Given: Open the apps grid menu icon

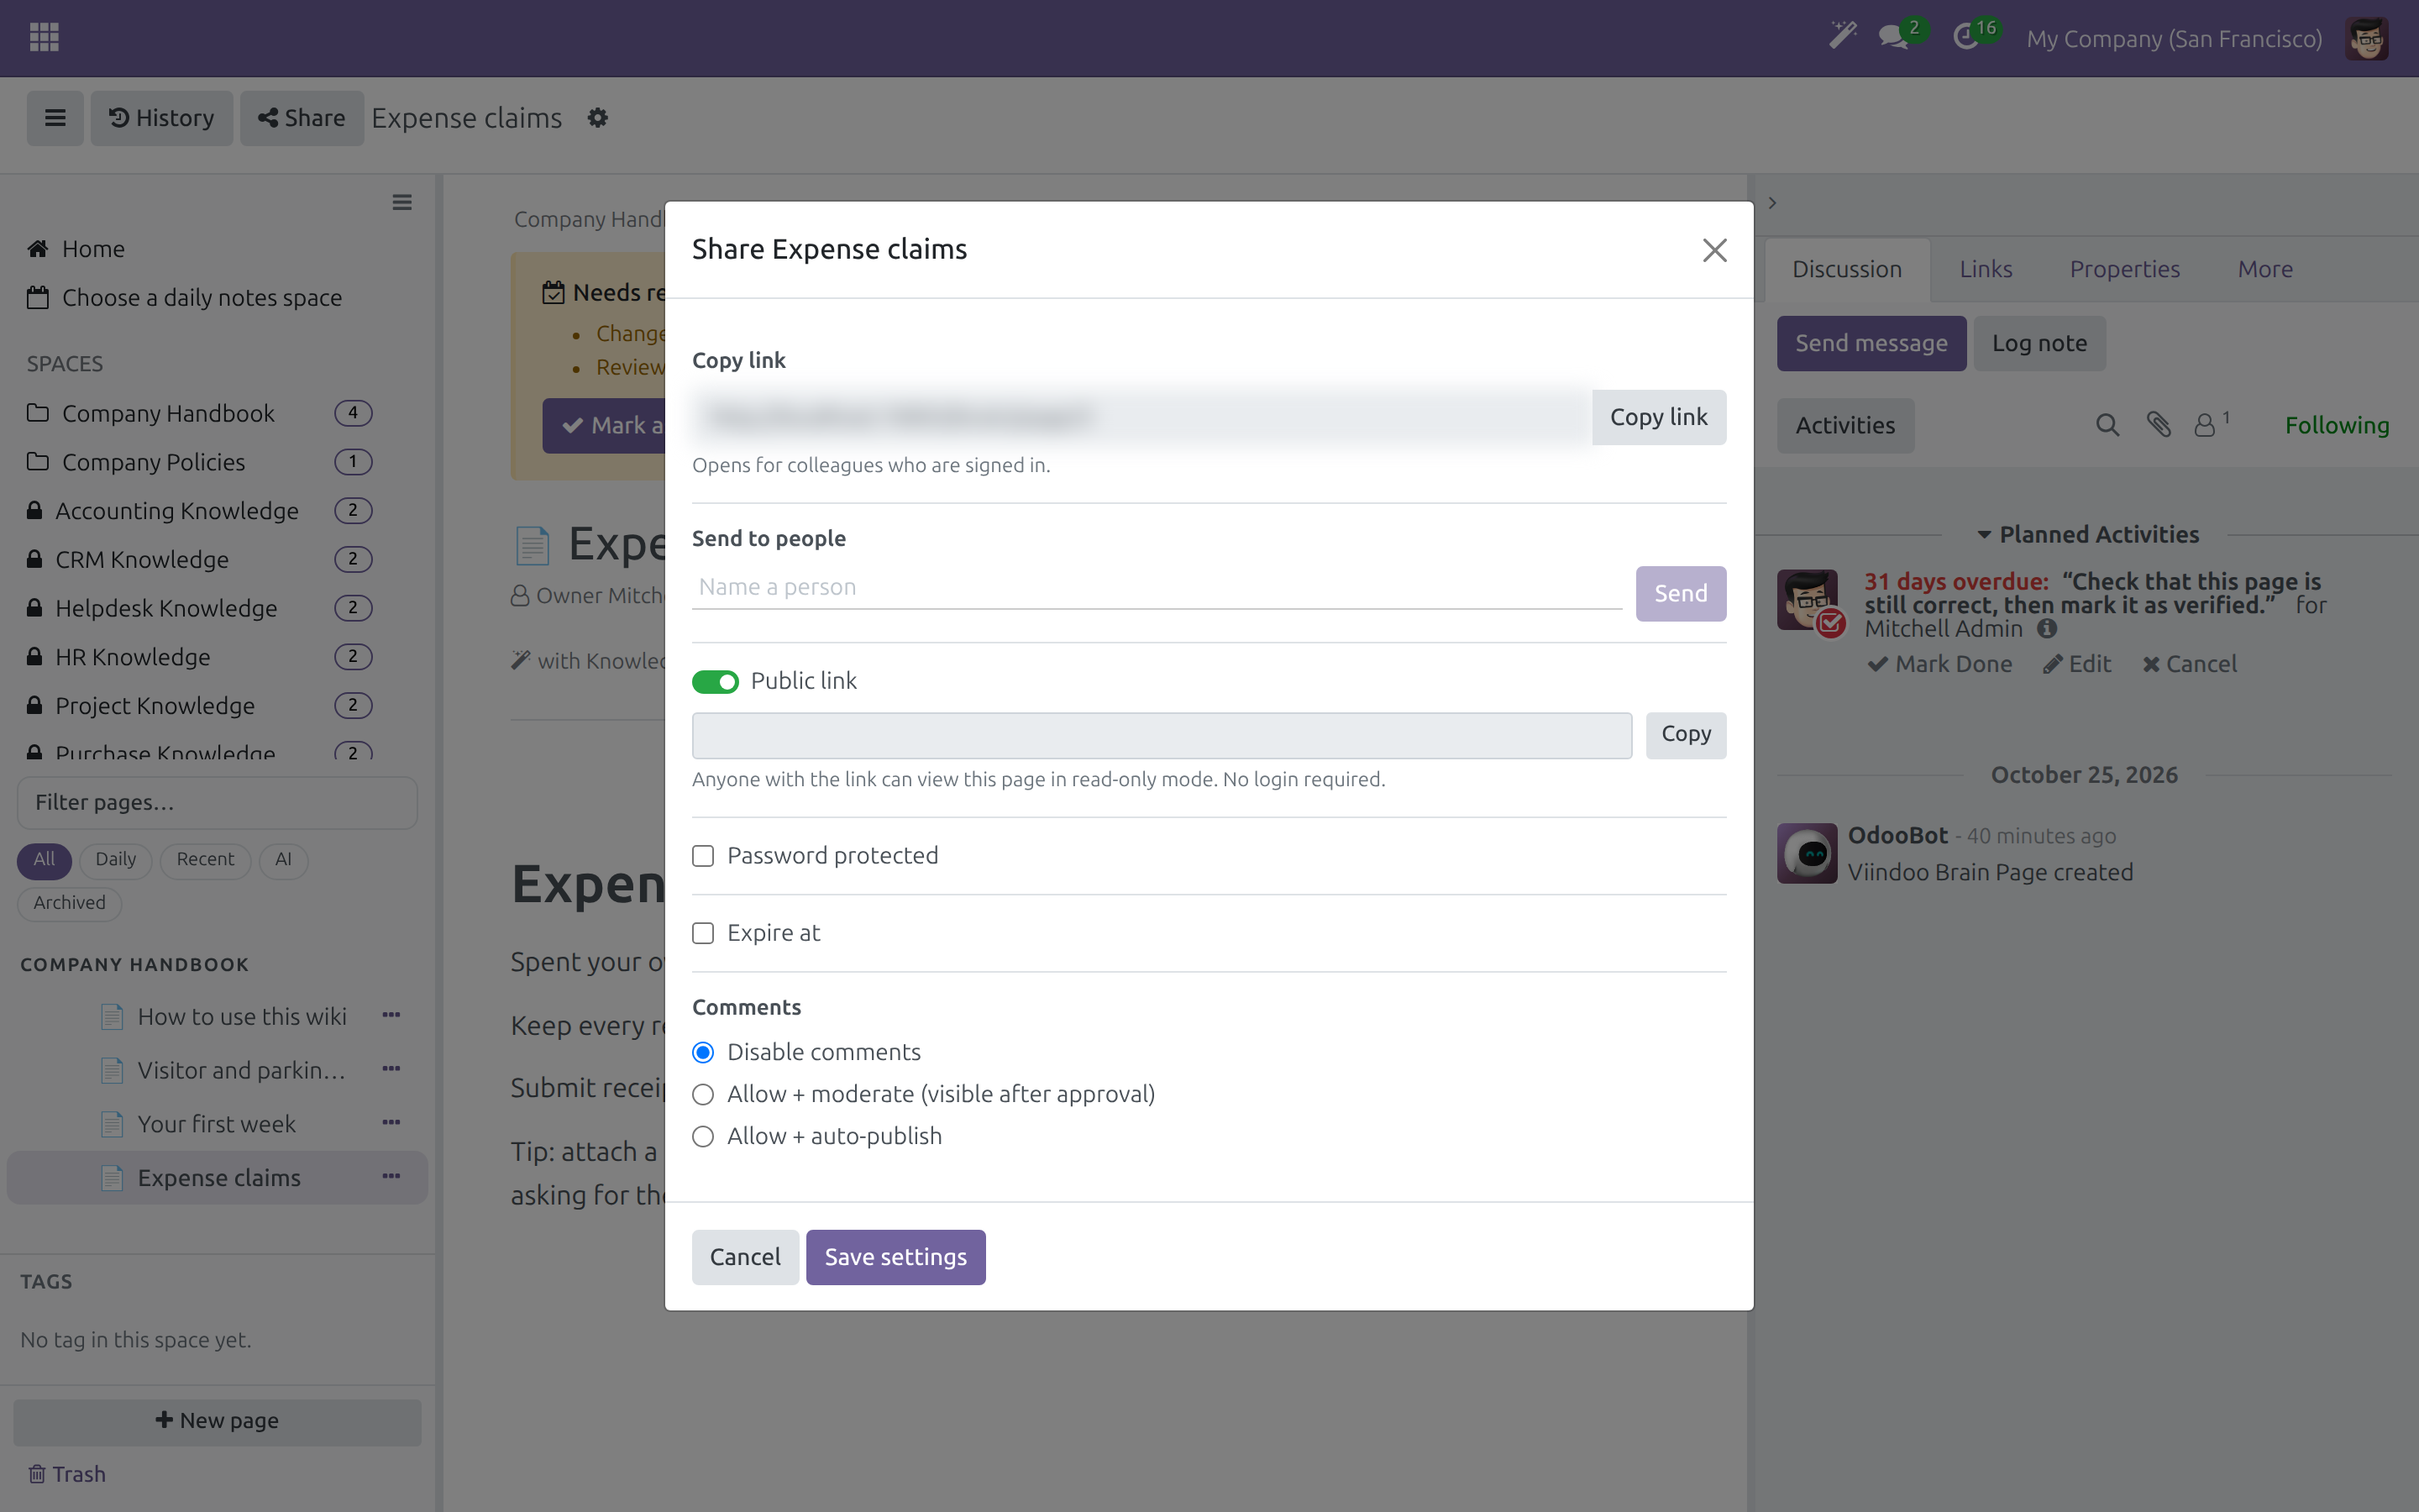Looking at the screenshot, I should click(44, 37).
